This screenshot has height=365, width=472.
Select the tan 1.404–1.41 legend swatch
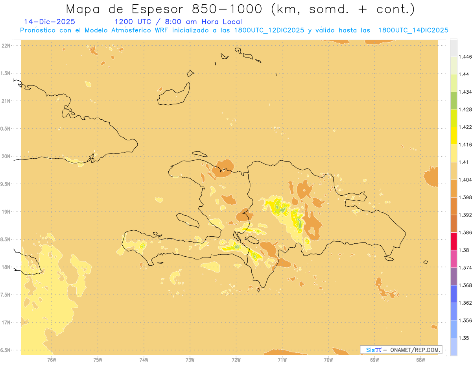(x=454, y=170)
